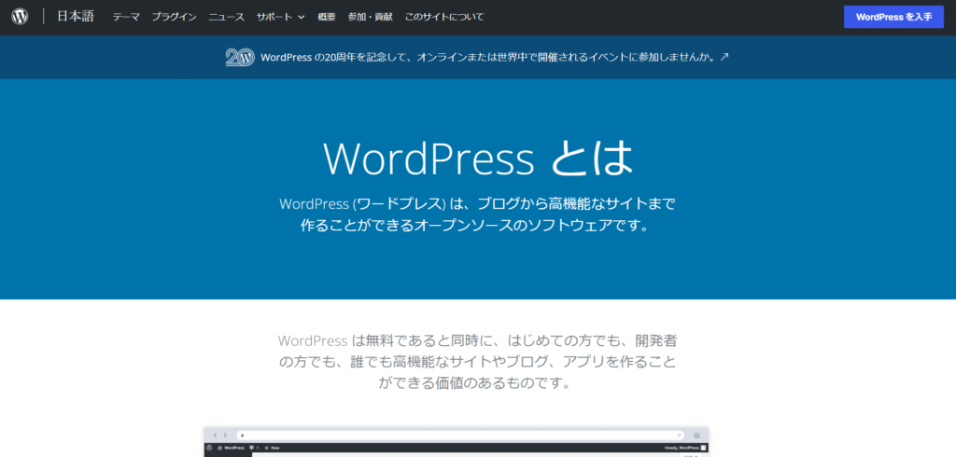Image resolution: width=956 pixels, height=457 pixels.
Task: Click the ↗ arrow after the banner text
Action: point(724,57)
